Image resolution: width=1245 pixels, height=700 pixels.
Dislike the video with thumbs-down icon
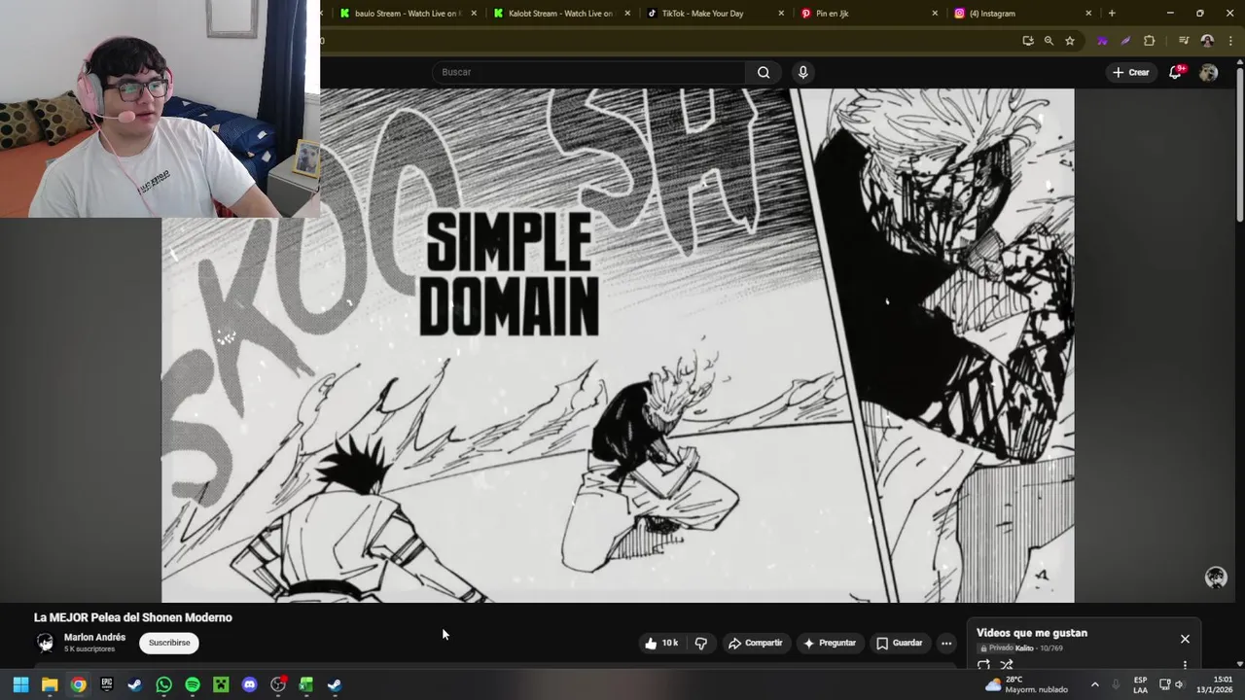[x=700, y=643]
